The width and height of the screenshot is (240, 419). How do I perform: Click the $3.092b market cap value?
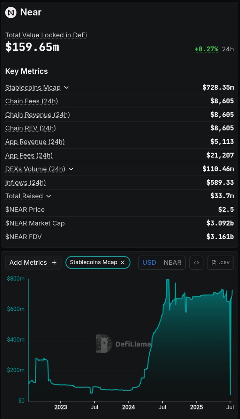220,223
